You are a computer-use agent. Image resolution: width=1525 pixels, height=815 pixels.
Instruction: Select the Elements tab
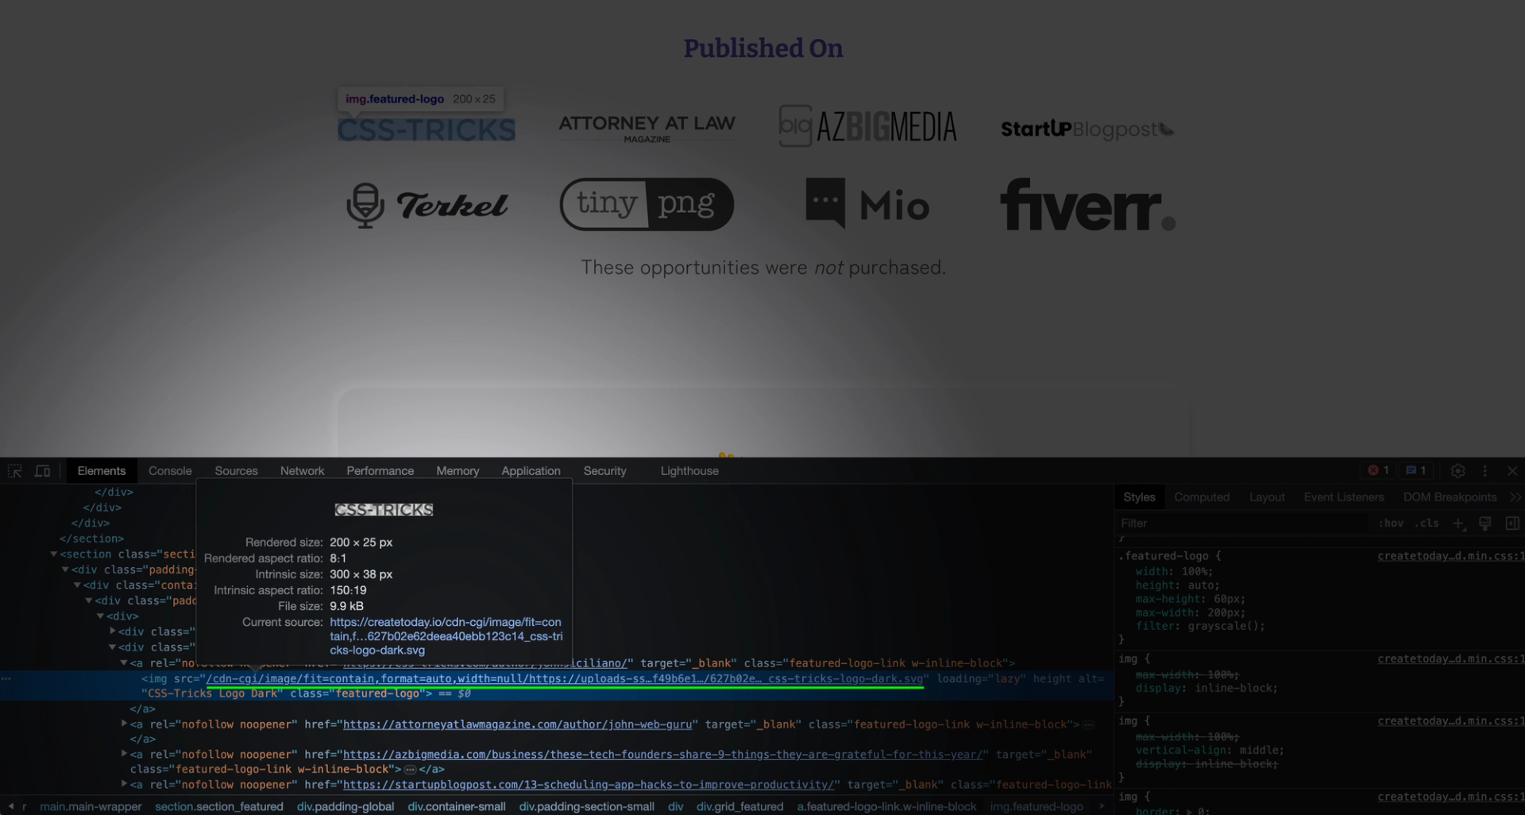pos(102,471)
